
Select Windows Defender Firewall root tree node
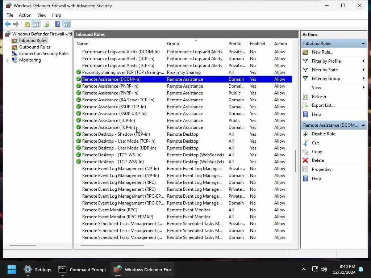point(42,34)
